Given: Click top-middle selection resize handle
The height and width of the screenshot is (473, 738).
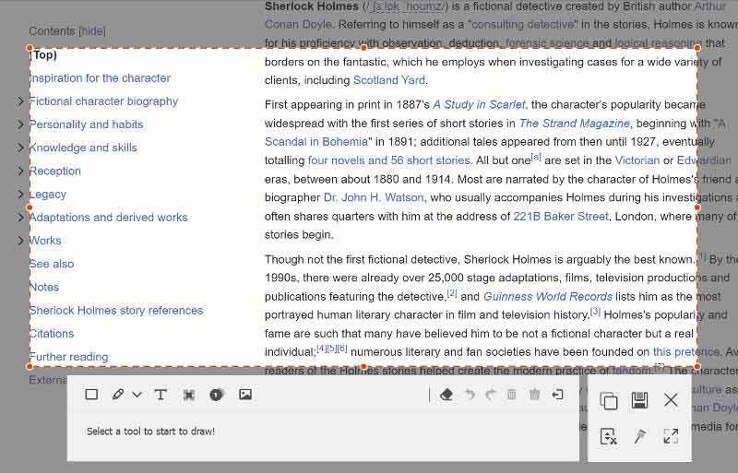Looking at the screenshot, I should pos(363,48).
